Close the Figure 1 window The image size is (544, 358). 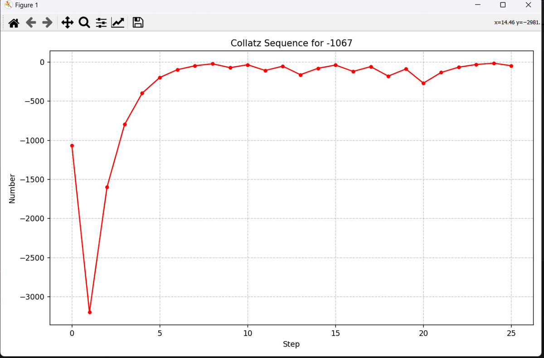528,5
